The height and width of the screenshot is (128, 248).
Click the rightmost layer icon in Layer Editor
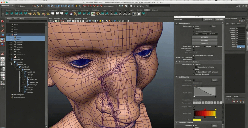coord(244,101)
